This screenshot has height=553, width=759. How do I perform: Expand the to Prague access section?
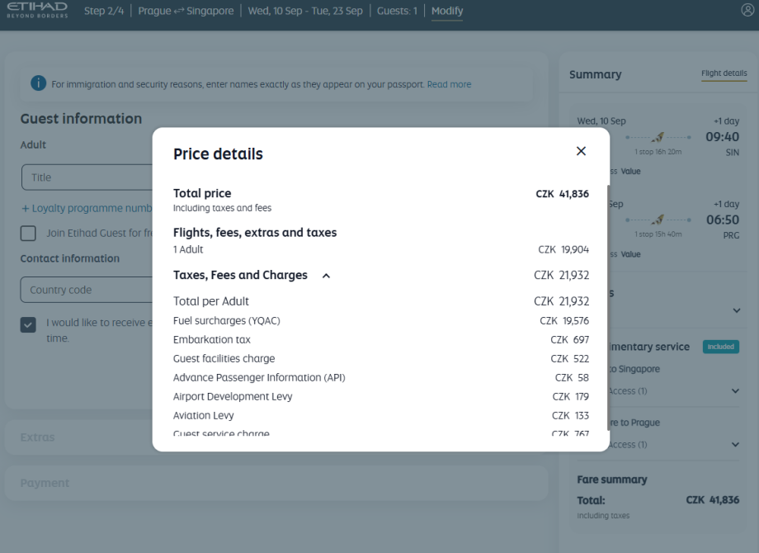coord(735,445)
